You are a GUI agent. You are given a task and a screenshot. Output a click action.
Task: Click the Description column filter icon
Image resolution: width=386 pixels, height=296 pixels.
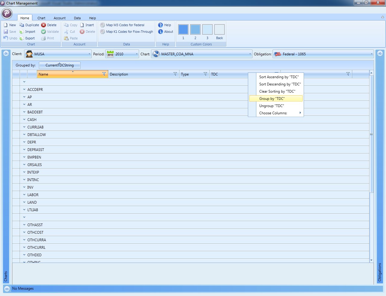[x=175, y=74]
